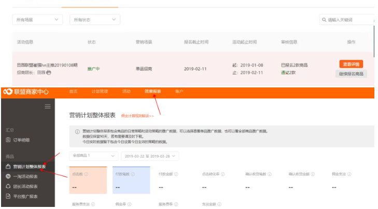378x209 pixels.
Task: Switch to the 活动 nav tab
Action: pyautogui.click(x=127, y=92)
